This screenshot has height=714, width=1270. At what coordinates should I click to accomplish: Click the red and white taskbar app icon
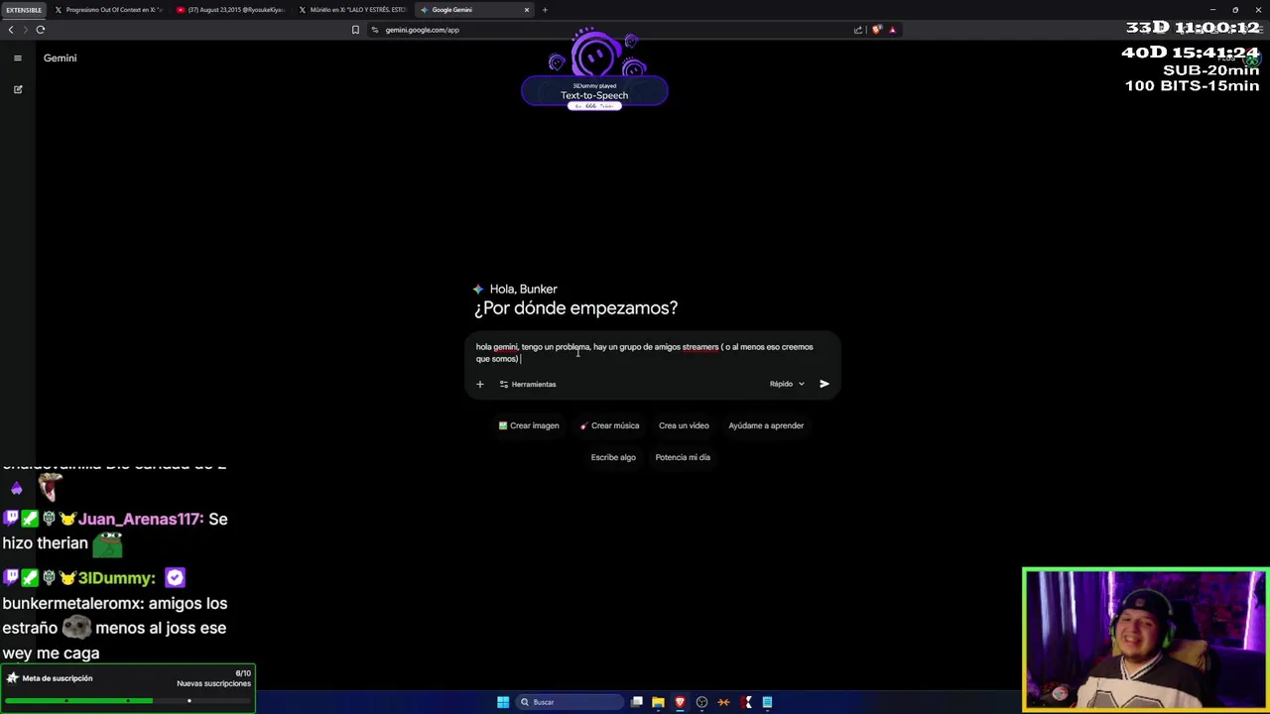coord(746,702)
